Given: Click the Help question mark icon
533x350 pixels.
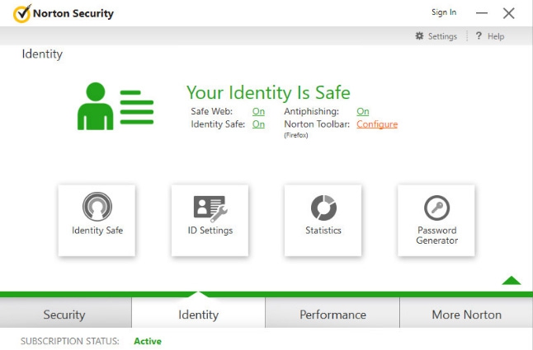Looking at the screenshot, I should click(x=479, y=35).
